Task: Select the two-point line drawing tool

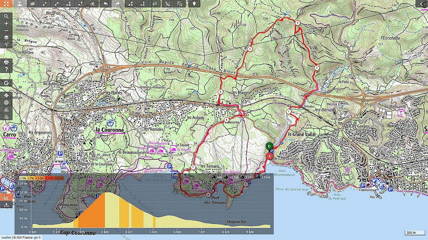Action: coord(57,4)
